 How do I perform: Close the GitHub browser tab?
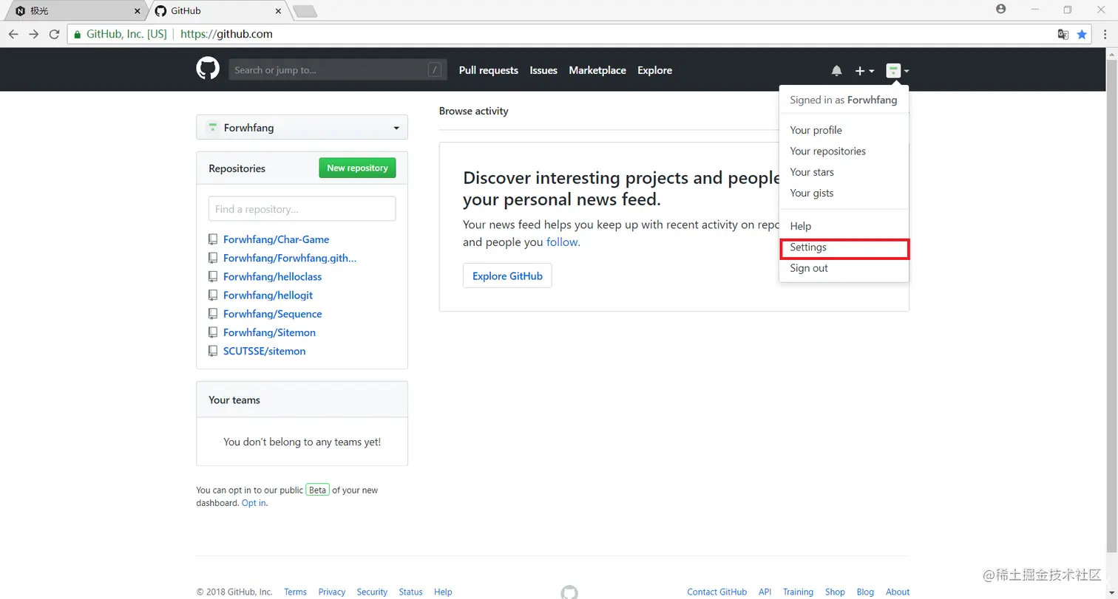(x=278, y=11)
